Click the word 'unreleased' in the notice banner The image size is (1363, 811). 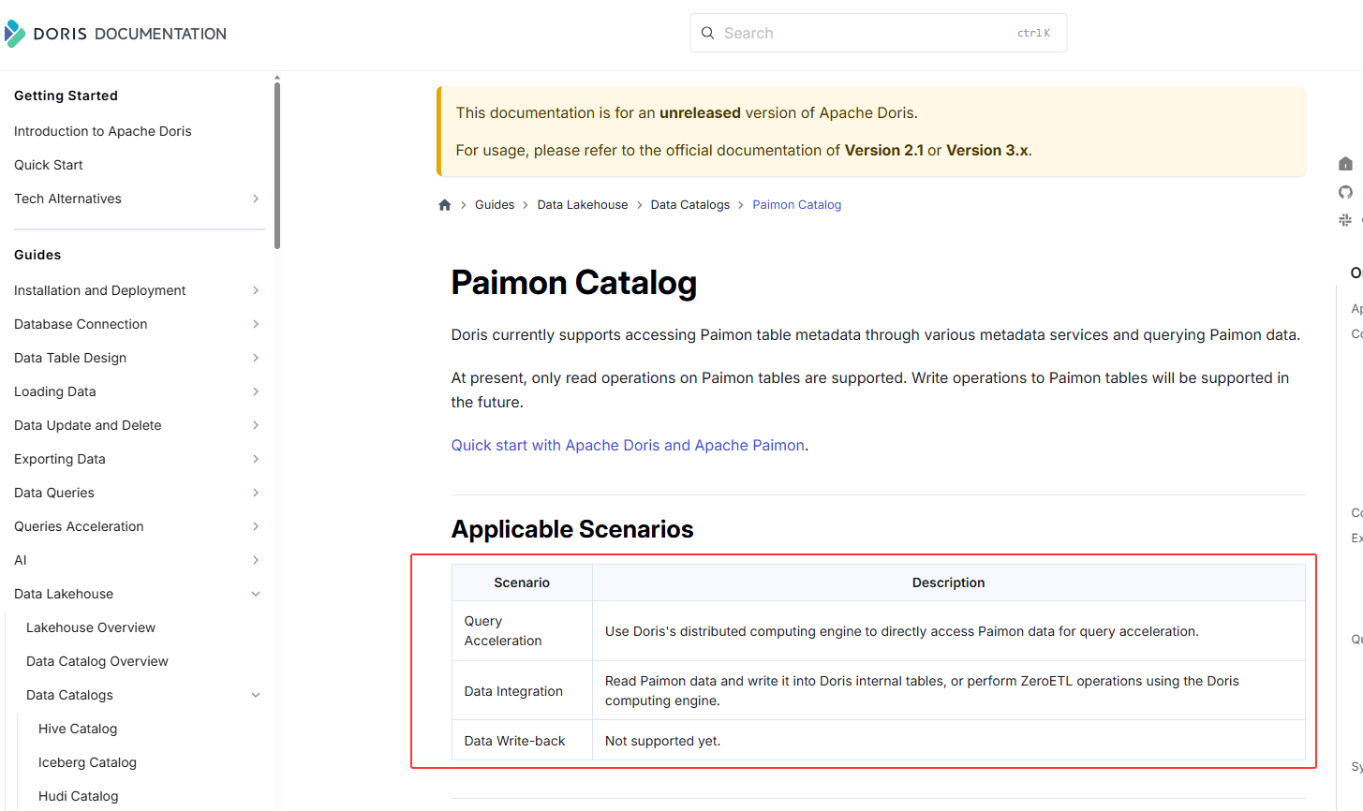click(x=700, y=113)
